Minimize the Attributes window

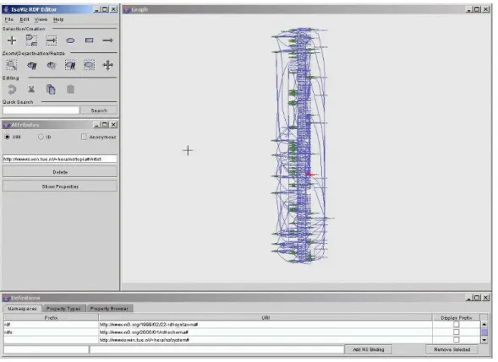[x=96, y=125]
